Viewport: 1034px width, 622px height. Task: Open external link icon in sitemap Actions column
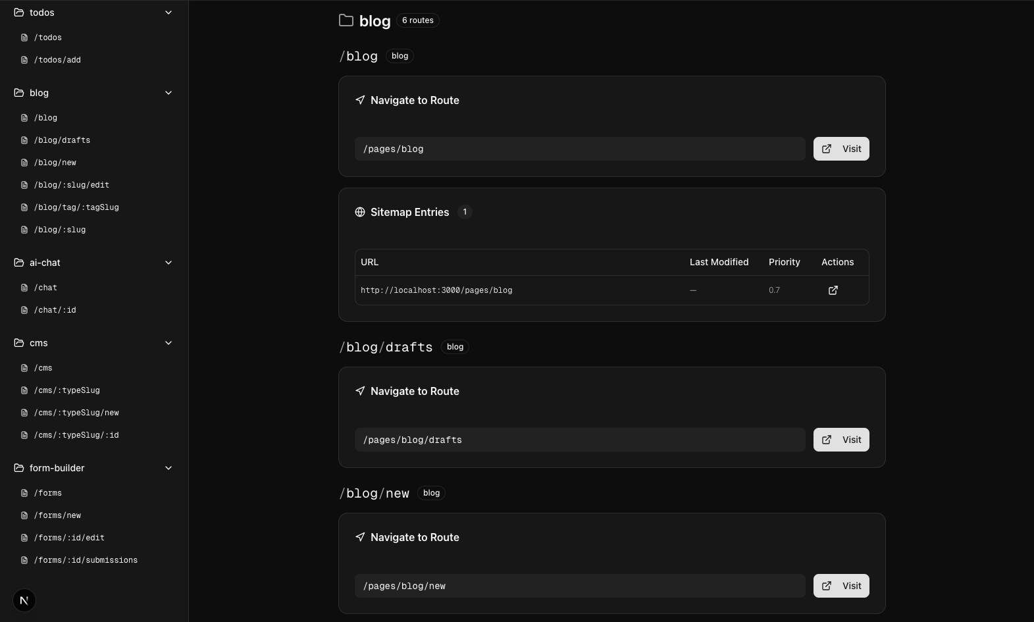point(833,290)
